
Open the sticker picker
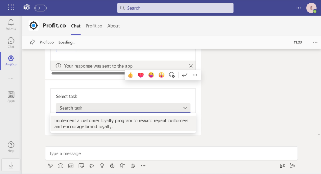[x=81, y=166]
